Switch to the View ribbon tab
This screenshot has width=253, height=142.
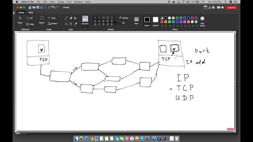[x=31, y=12]
